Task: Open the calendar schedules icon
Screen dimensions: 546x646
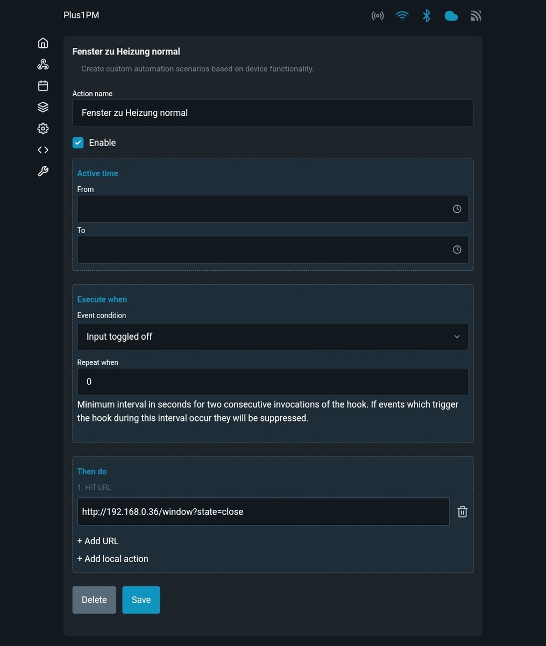Action: pyautogui.click(x=43, y=86)
